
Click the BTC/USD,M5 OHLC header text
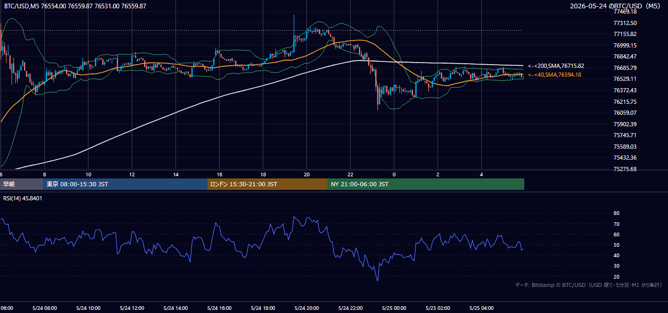(75, 6)
